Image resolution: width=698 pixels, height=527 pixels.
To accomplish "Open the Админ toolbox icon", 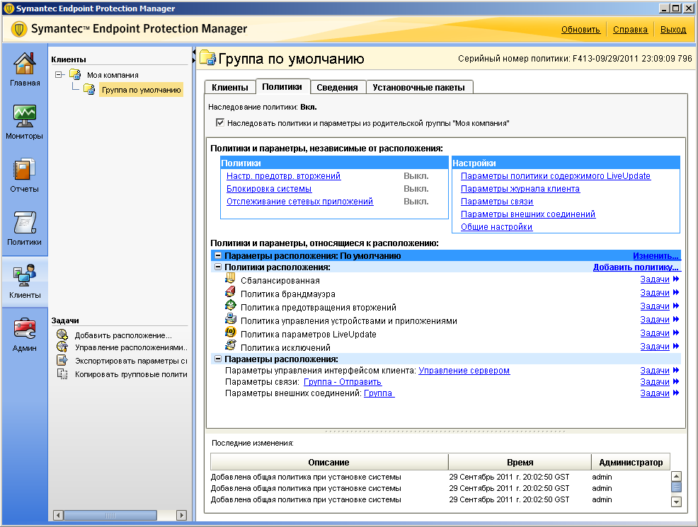I will (x=25, y=329).
